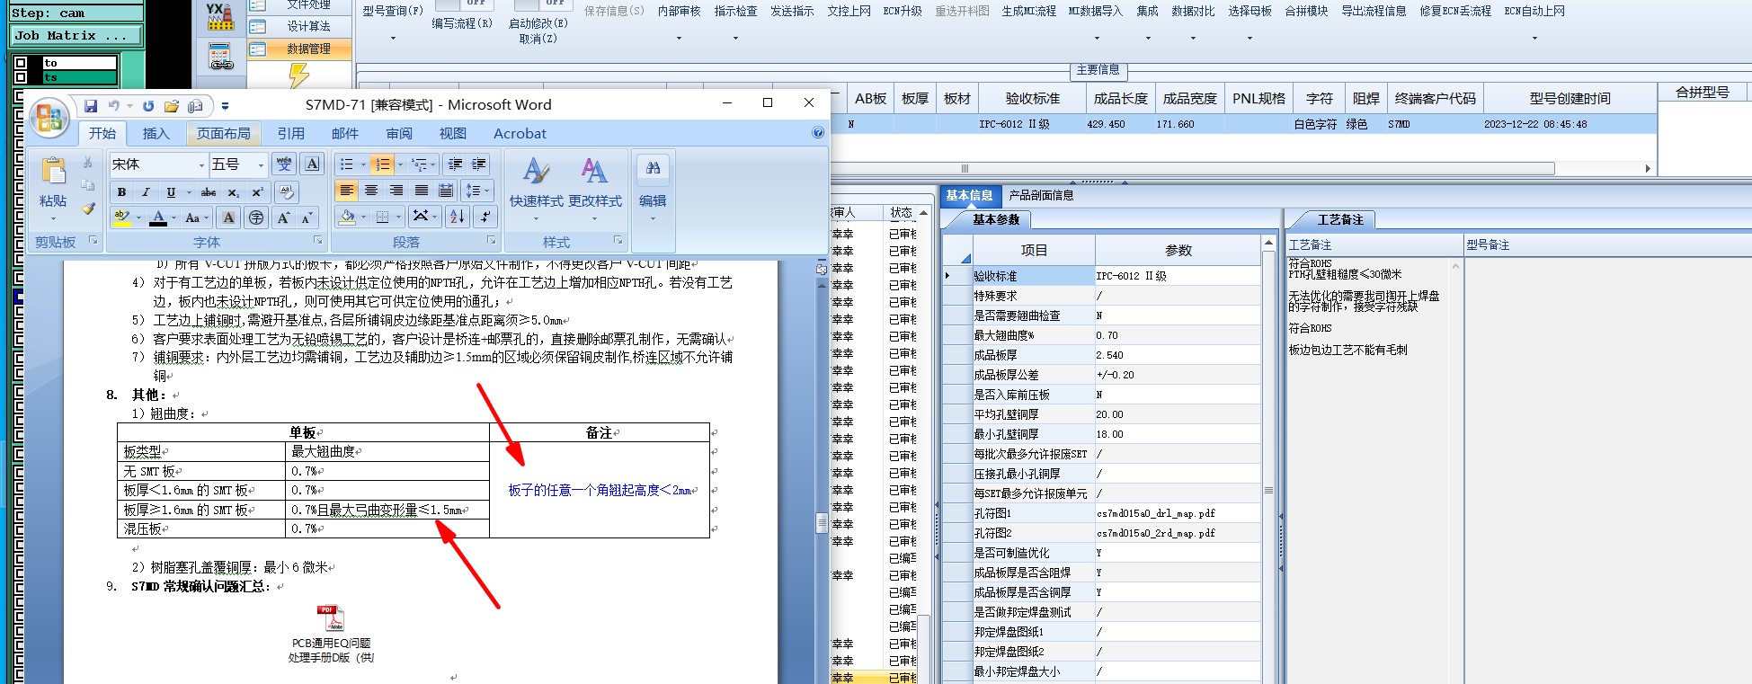Click the Job Matrix button

click(76, 35)
